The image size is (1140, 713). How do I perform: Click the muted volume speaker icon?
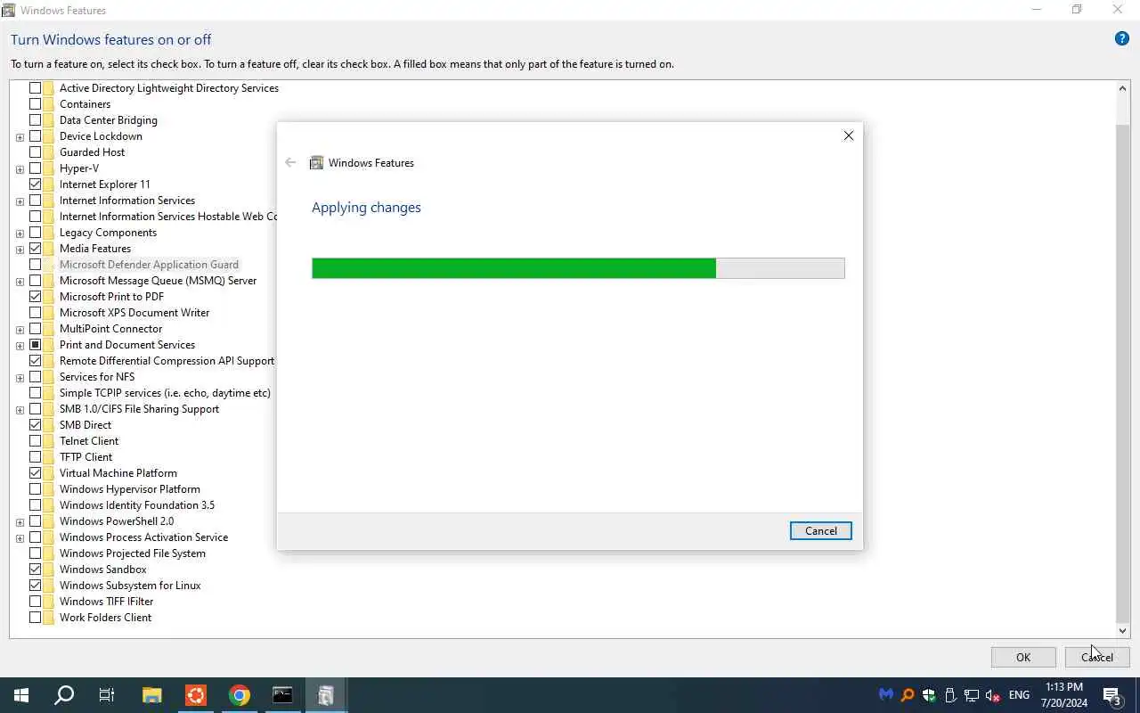coord(993,695)
